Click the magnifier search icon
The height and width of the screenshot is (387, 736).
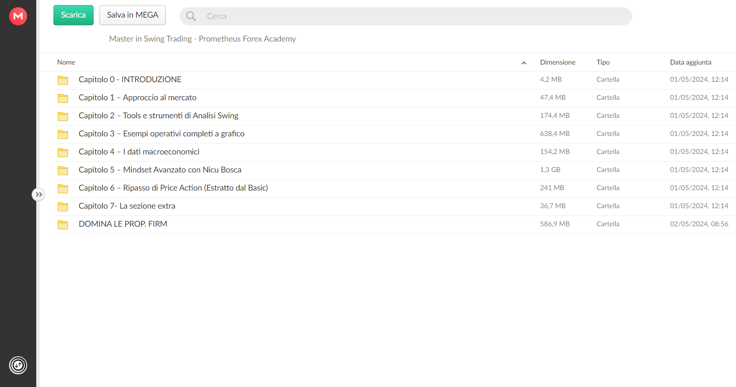[x=191, y=16]
